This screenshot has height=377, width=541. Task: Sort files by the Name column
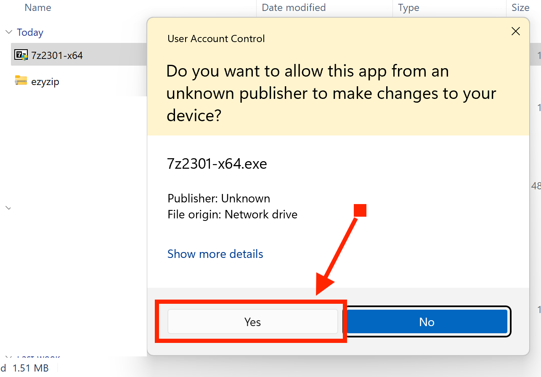point(37,8)
